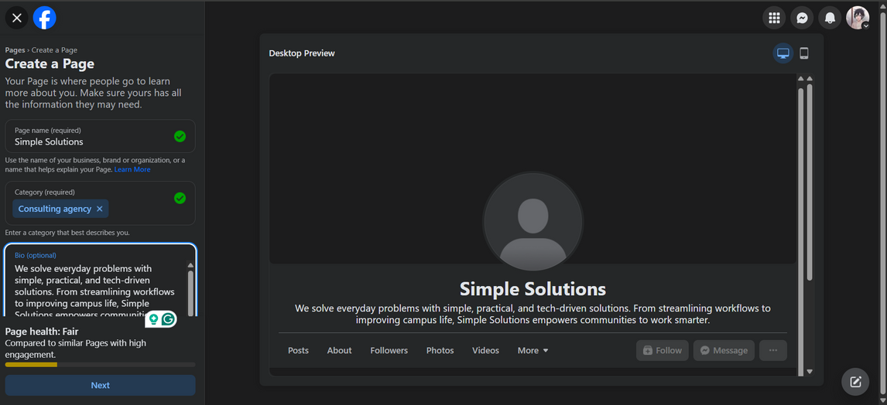The image size is (887, 405).
Task: Switch to mobile preview view
Action: (x=804, y=53)
